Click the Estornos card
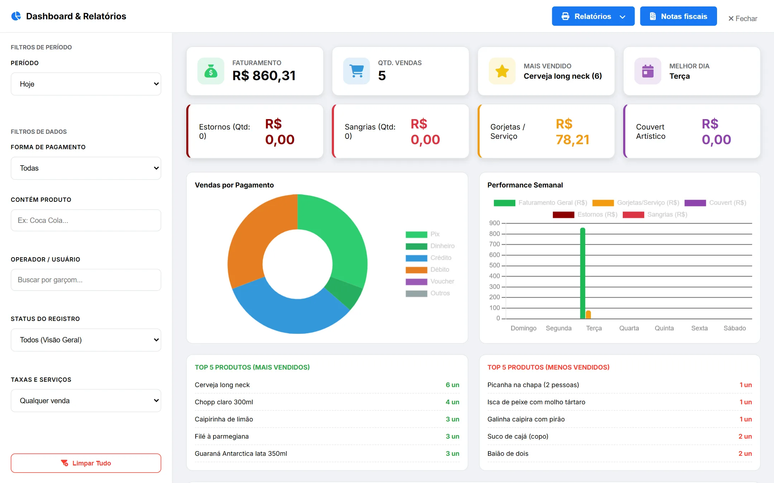The width and height of the screenshot is (774, 483). [255, 131]
